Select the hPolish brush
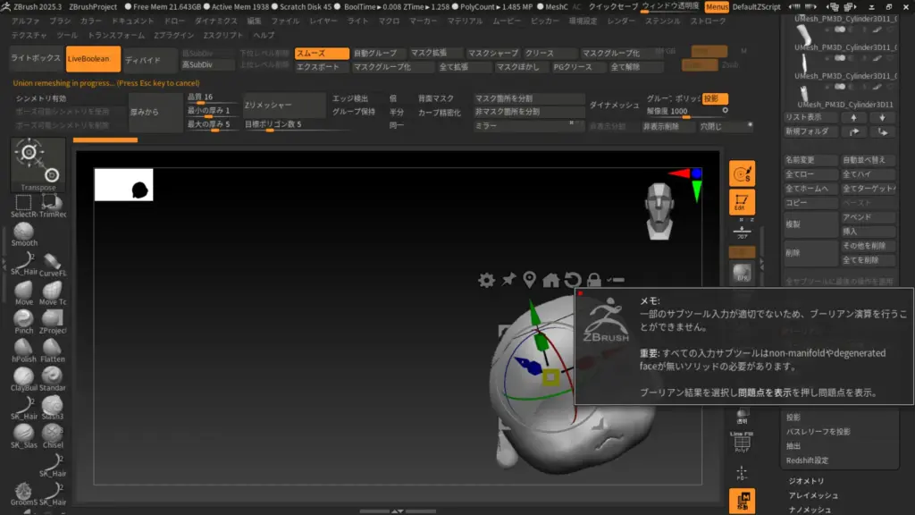 pos(24,350)
